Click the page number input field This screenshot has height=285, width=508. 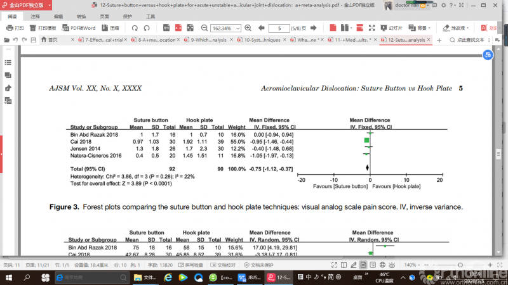(x=279, y=28)
